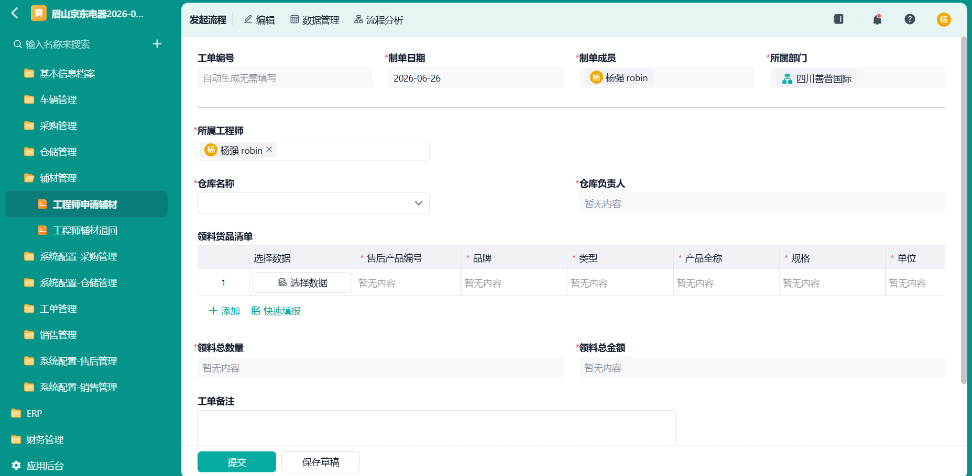Click the ERP folder icon
The height and width of the screenshot is (476, 972).
click(x=16, y=413)
